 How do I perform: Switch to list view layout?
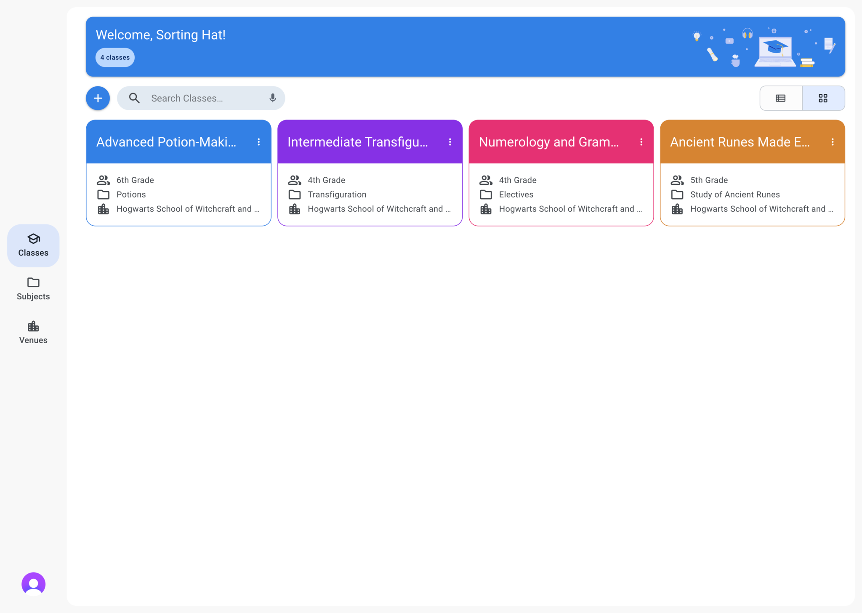click(x=781, y=98)
